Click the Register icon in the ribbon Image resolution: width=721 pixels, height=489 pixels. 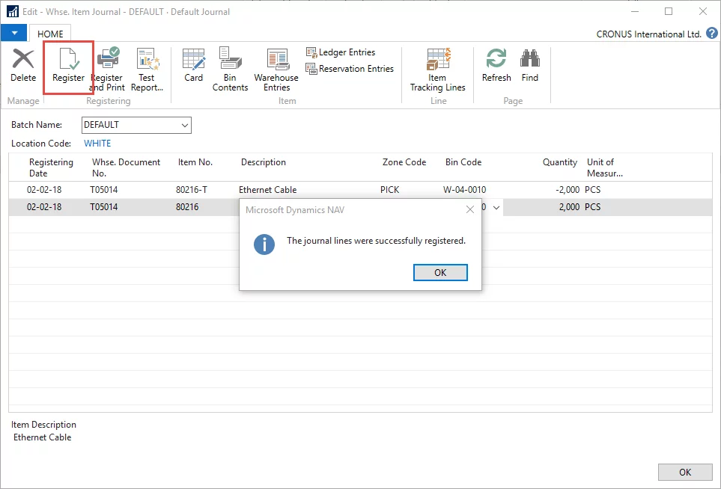pyautogui.click(x=68, y=66)
